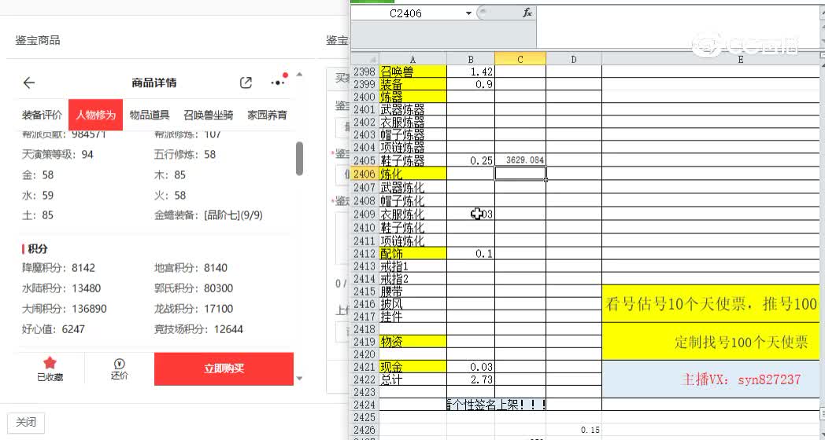This screenshot has width=825, height=440.
Task: Click the 鉴宝商品 heading on the left
Action: pos(37,40)
